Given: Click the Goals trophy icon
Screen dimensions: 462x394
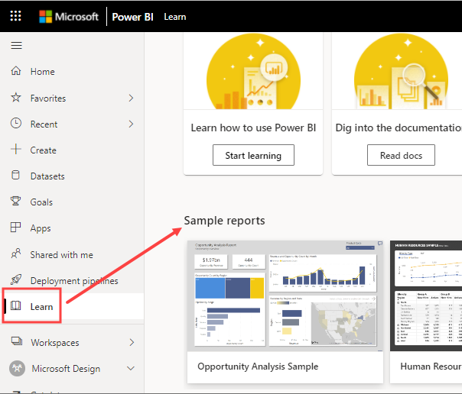Looking at the screenshot, I should [15, 202].
